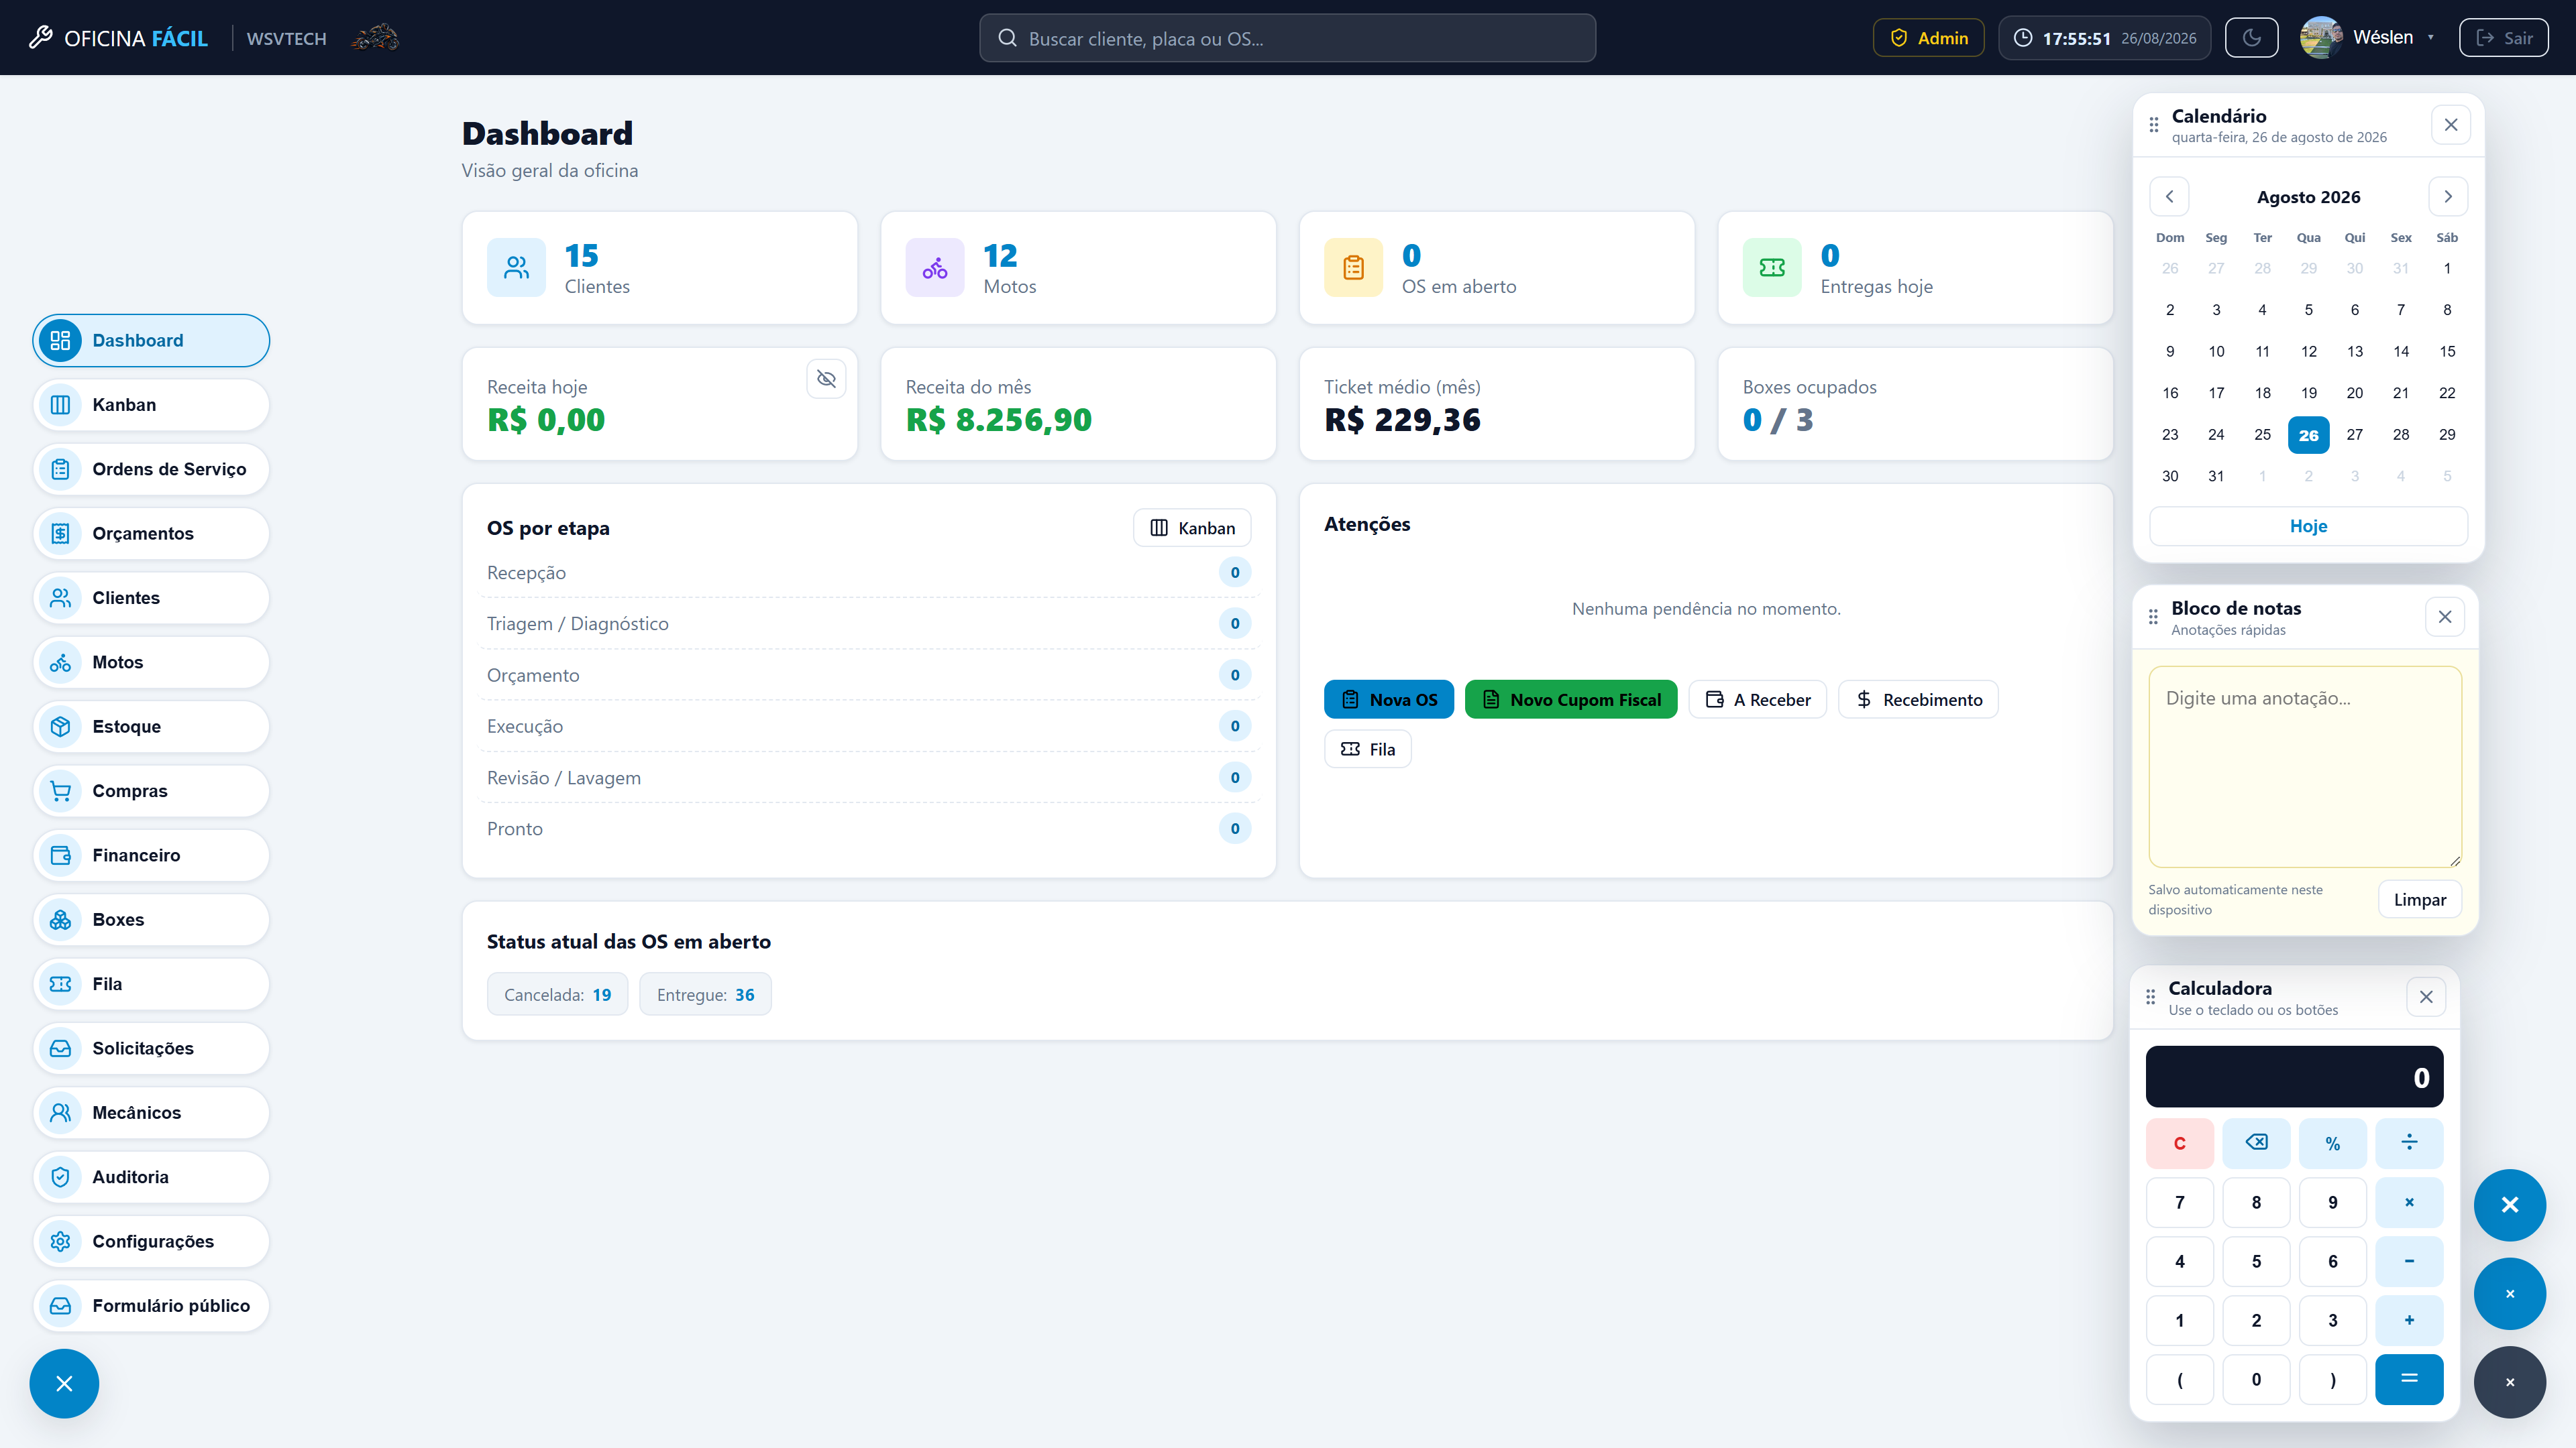This screenshot has height=1448, width=2576.
Task: Click the Recebimento button
Action: click(x=1917, y=699)
